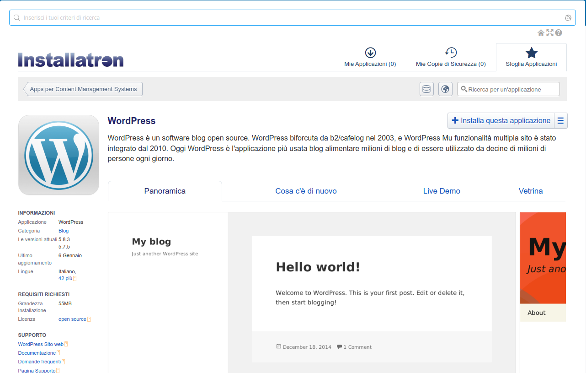Open the Domande frequenti link

(39, 362)
